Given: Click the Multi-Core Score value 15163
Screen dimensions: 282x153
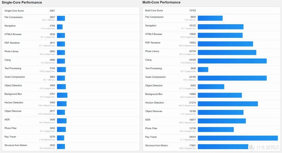Looking at the screenshot, I should [x=192, y=10].
